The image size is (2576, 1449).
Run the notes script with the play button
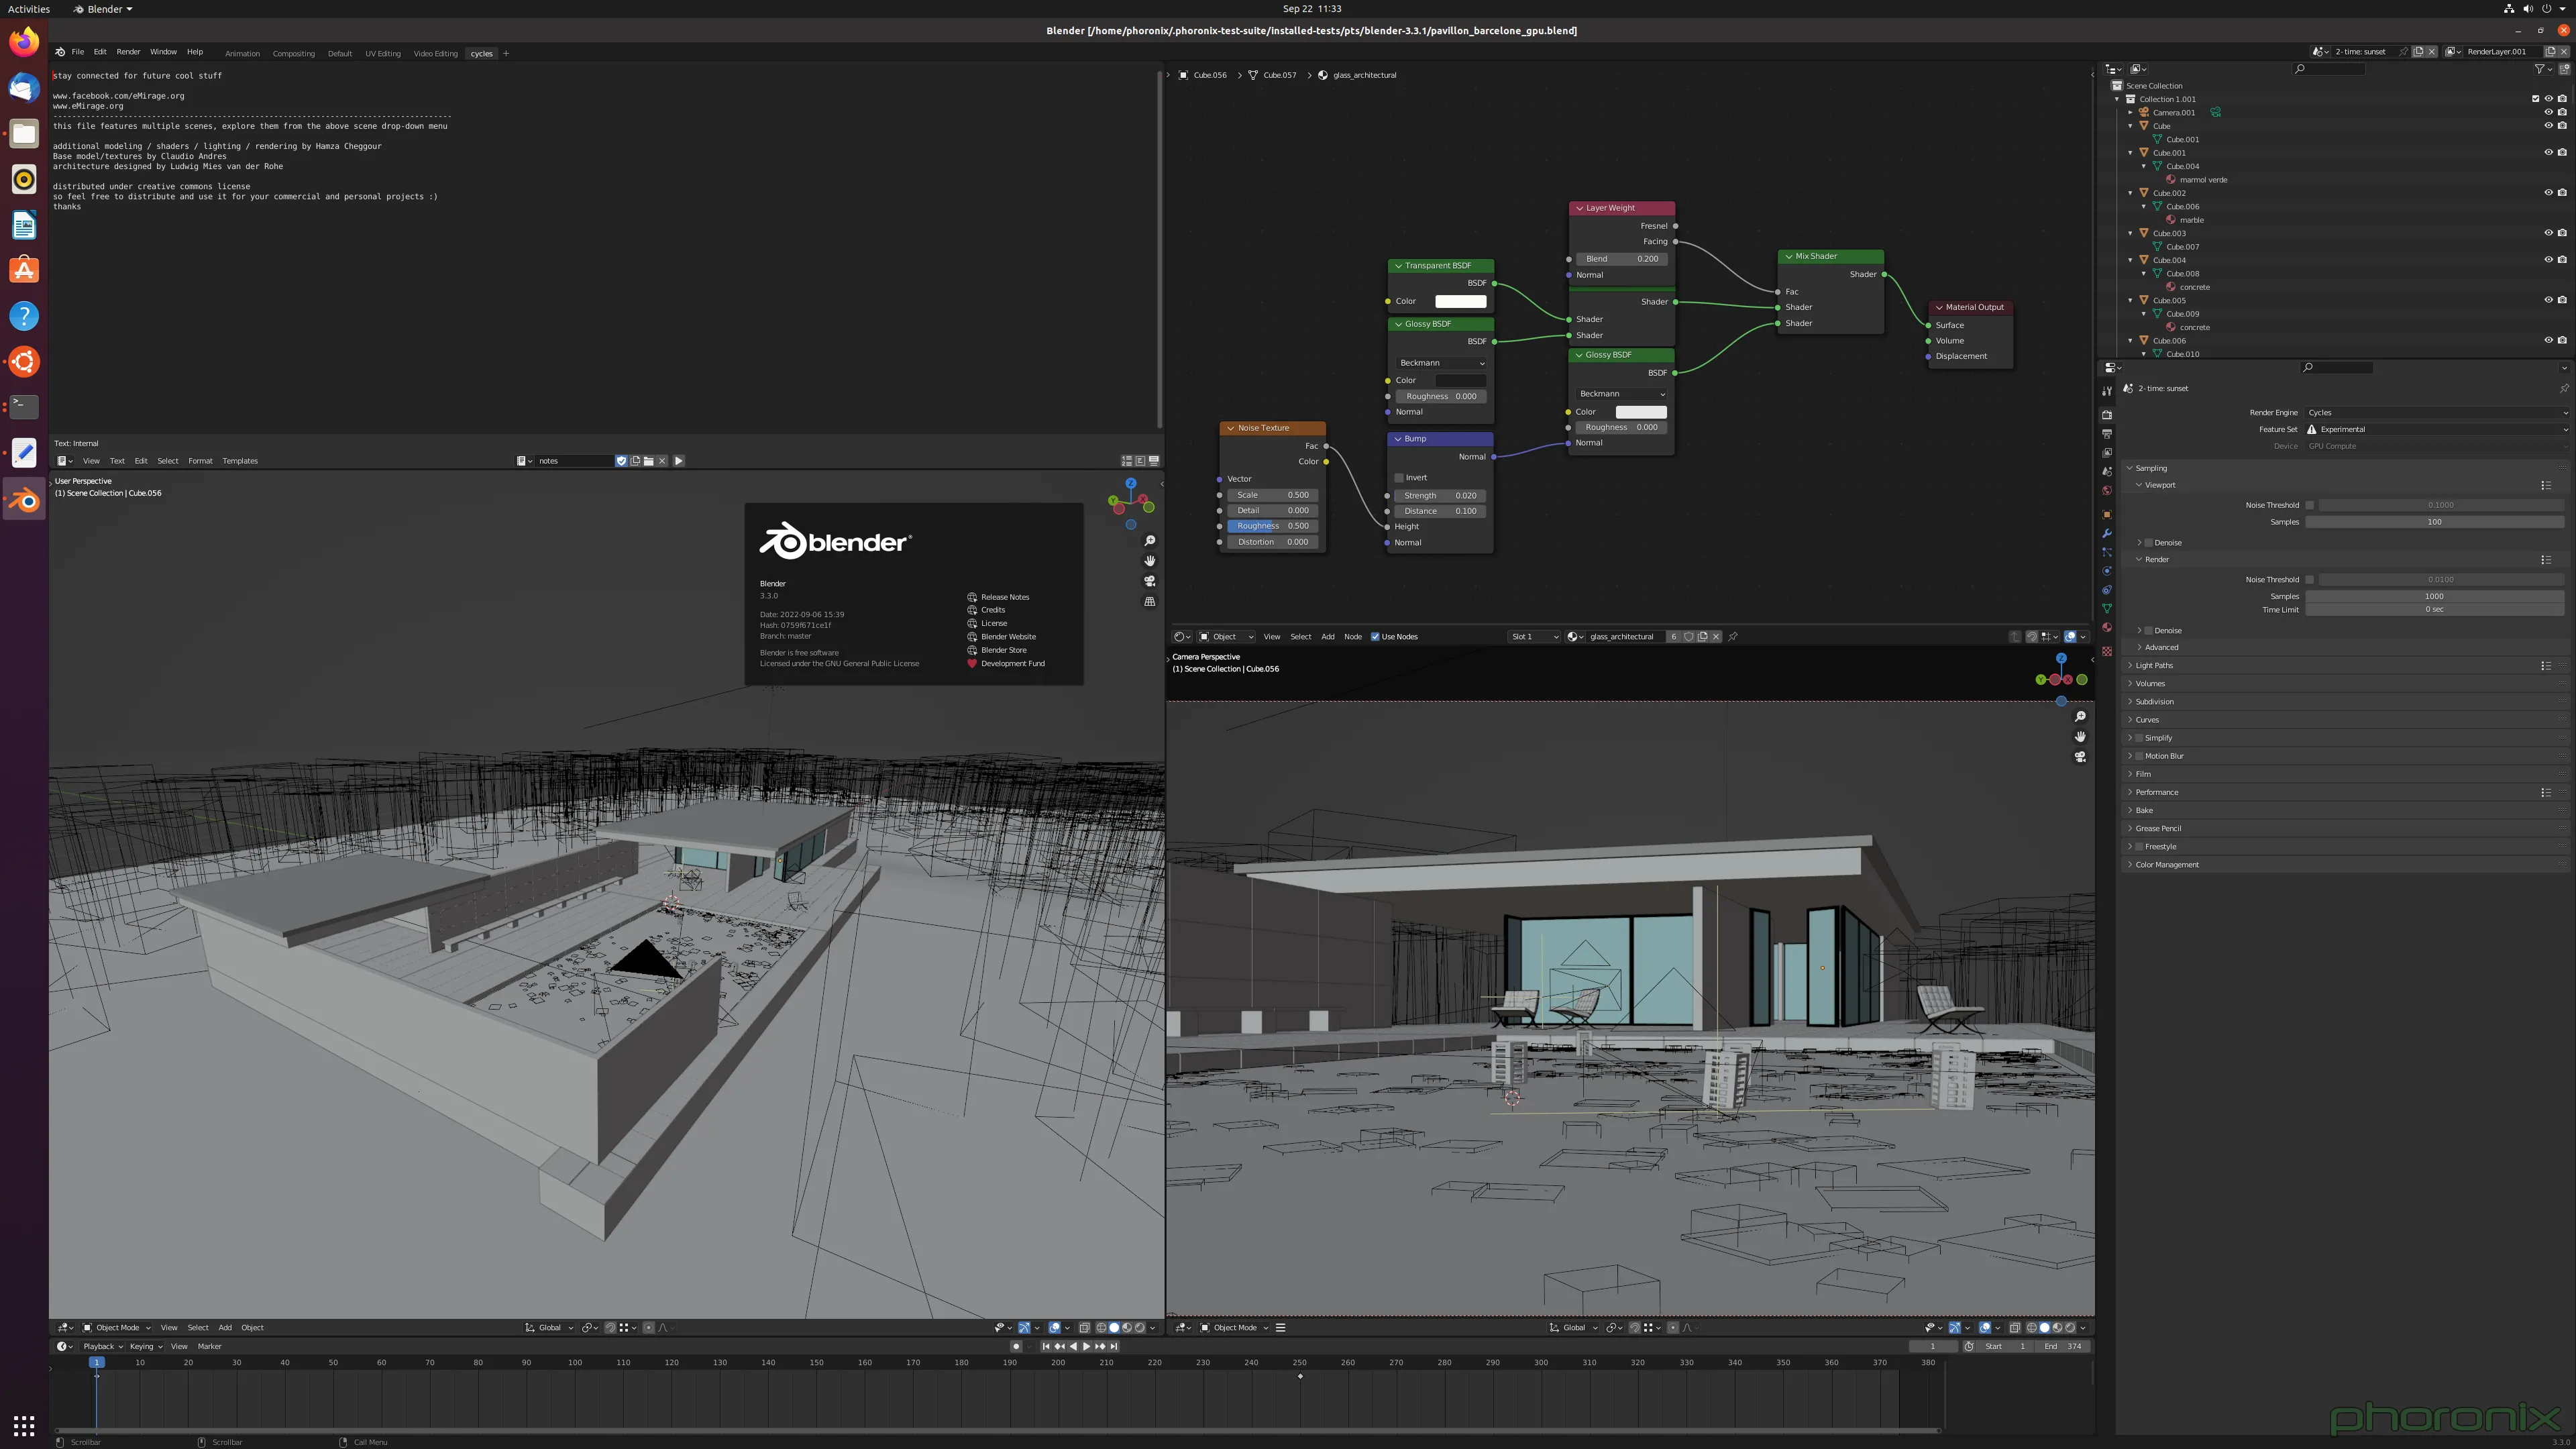click(679, 461)
